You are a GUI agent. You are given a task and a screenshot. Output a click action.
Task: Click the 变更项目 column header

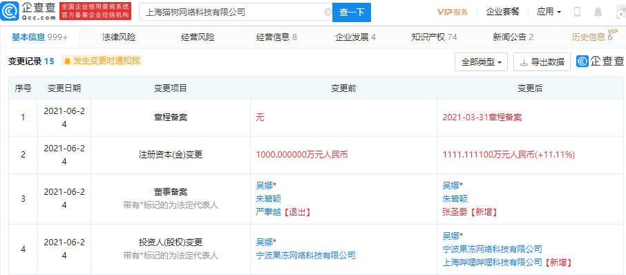[171, 88]
